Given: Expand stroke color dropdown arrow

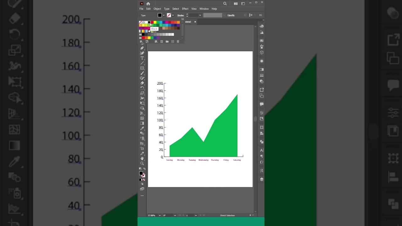Looking at the screenshot, I should tap(173, 15).
